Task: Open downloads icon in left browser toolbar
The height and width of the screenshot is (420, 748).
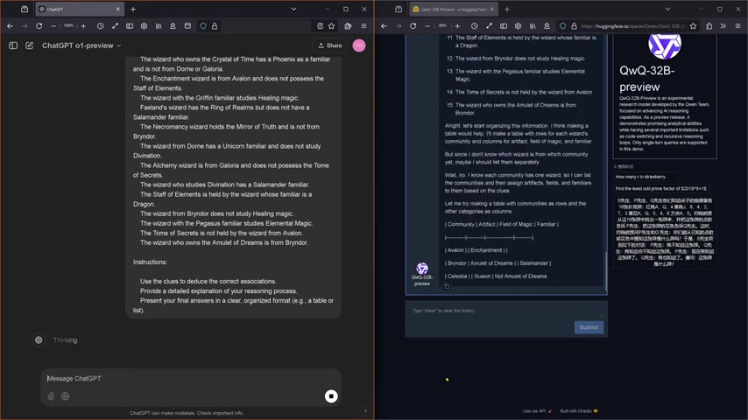Action: click(x=173, y=26)
